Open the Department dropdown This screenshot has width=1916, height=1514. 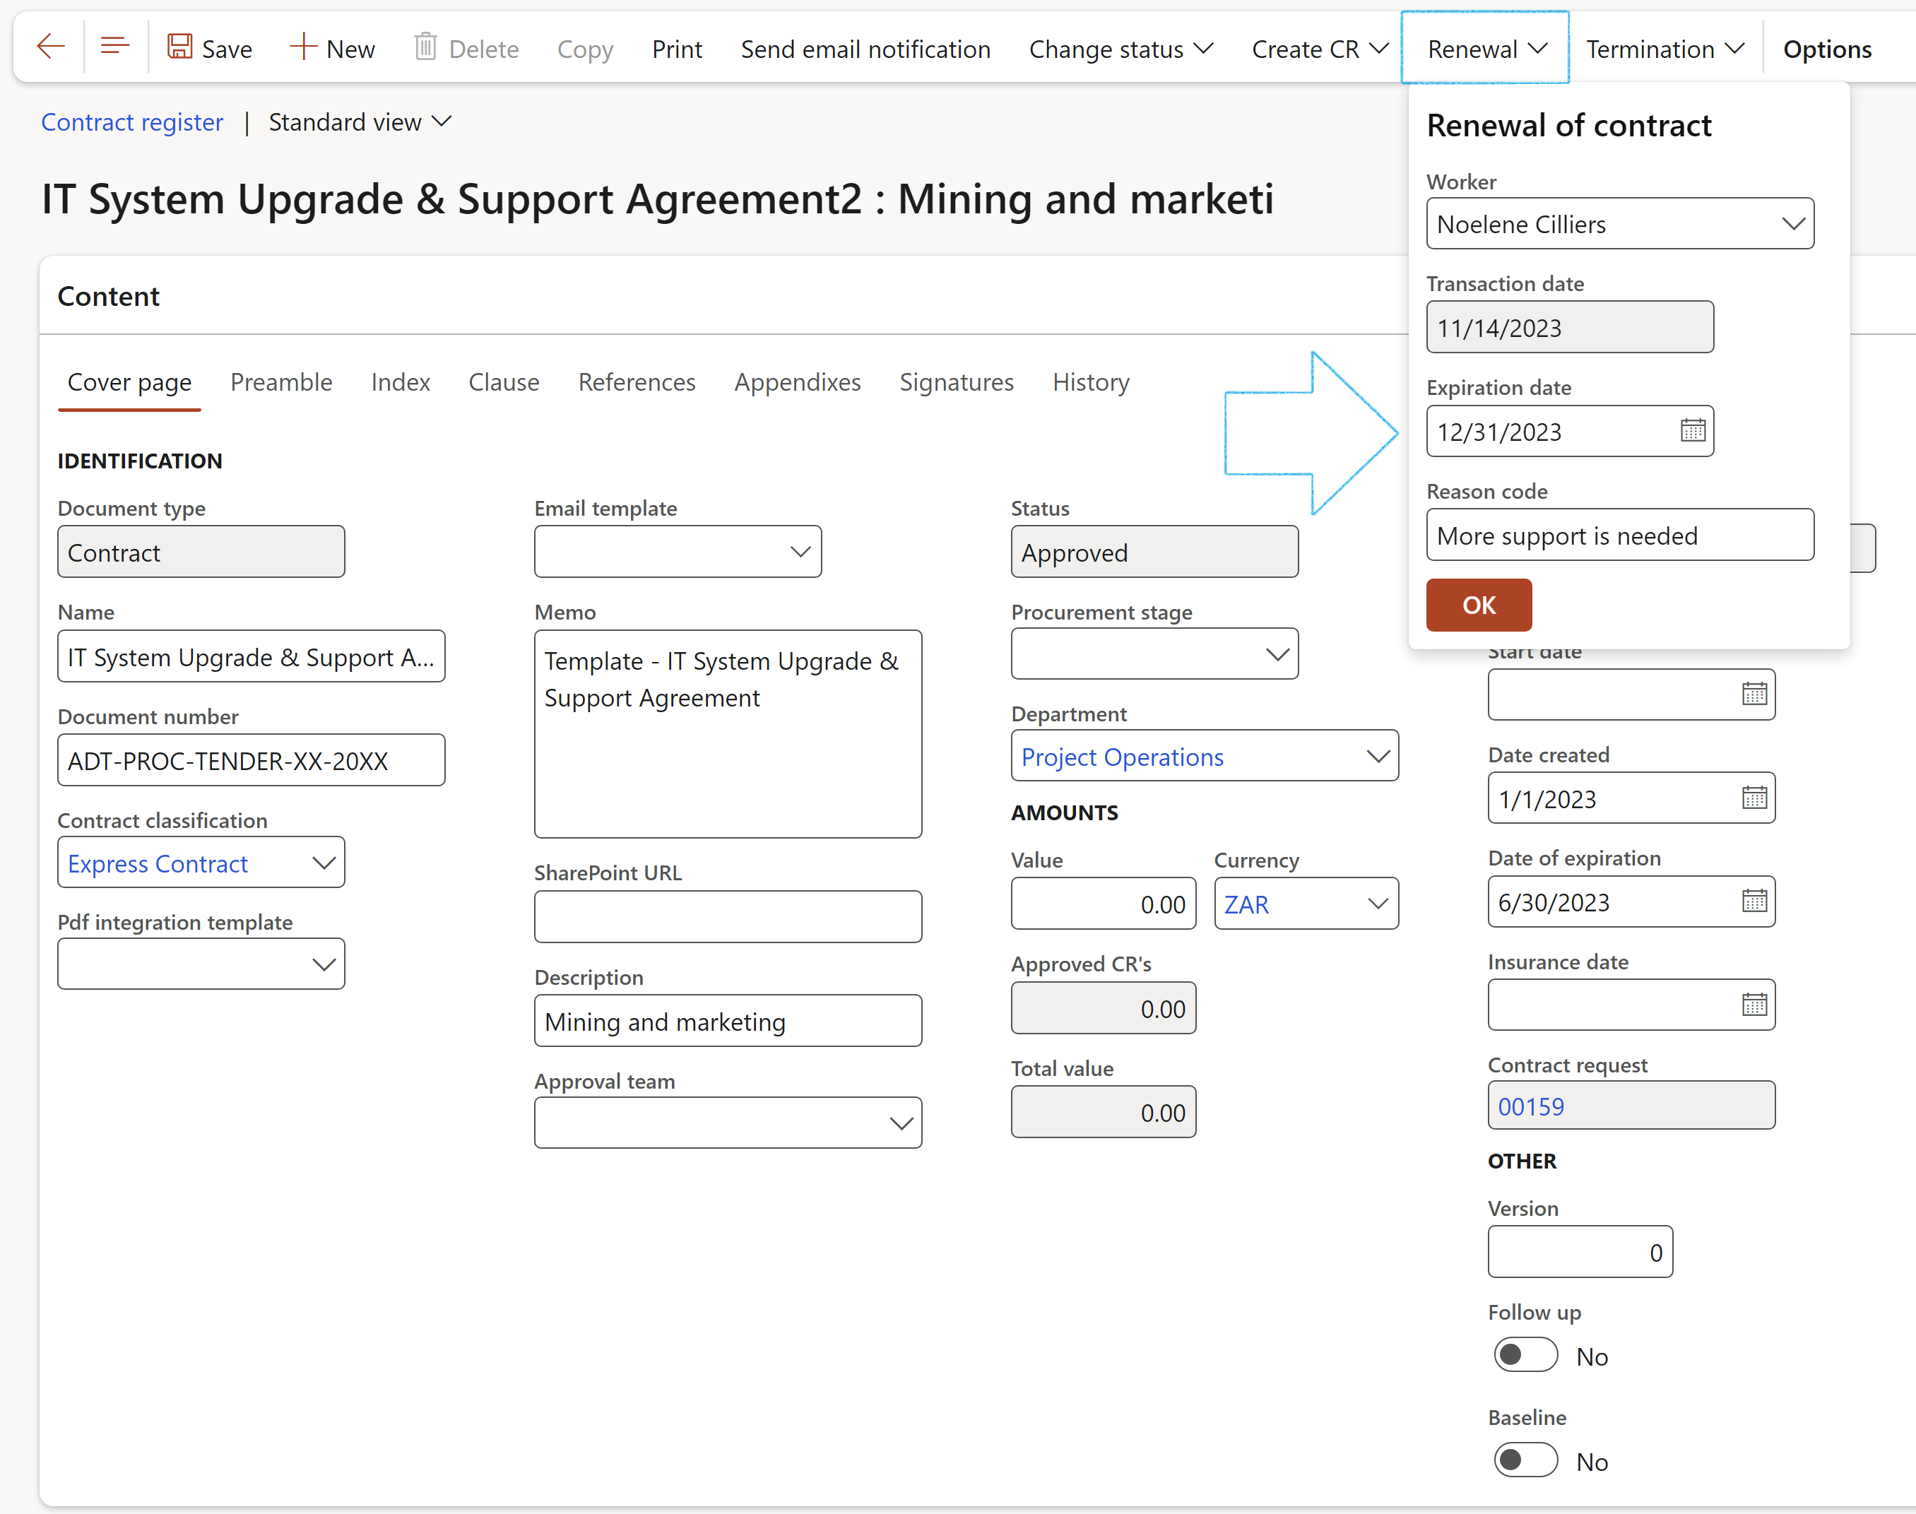1377,756
